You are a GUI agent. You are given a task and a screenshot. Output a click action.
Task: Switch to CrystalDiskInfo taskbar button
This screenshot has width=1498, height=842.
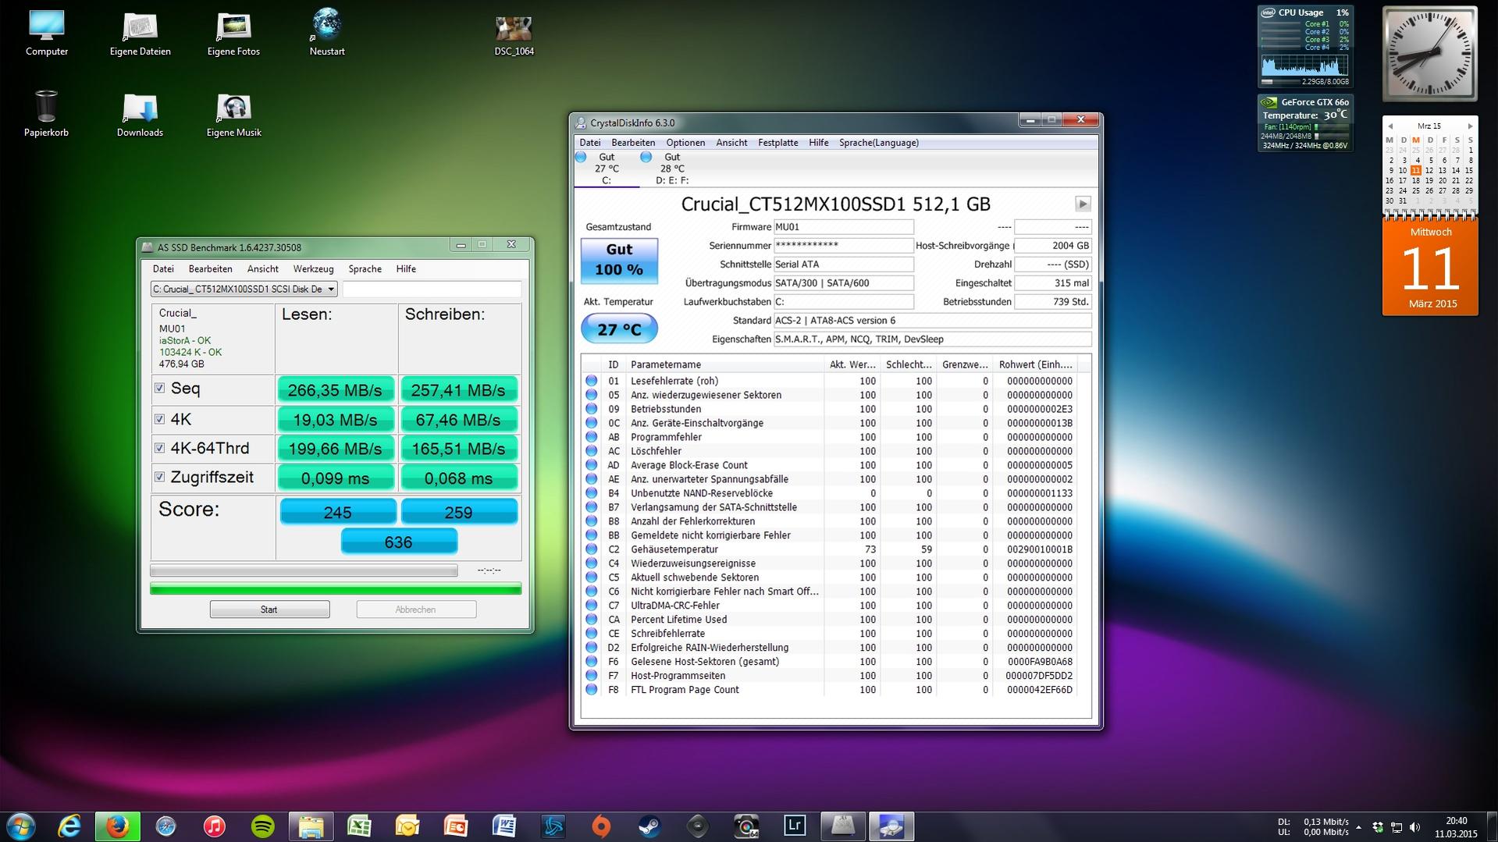891,826
